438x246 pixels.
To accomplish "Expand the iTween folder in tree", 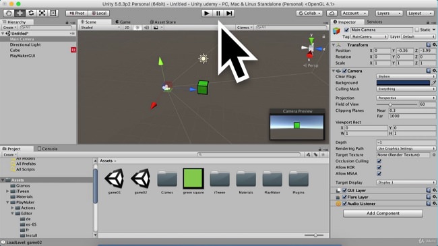I will 7,191.
